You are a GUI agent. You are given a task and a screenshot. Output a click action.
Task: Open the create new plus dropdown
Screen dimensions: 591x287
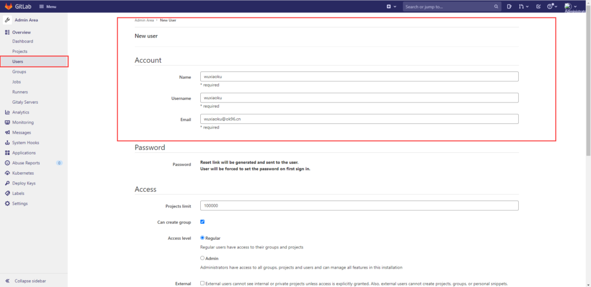coord(391,6)
